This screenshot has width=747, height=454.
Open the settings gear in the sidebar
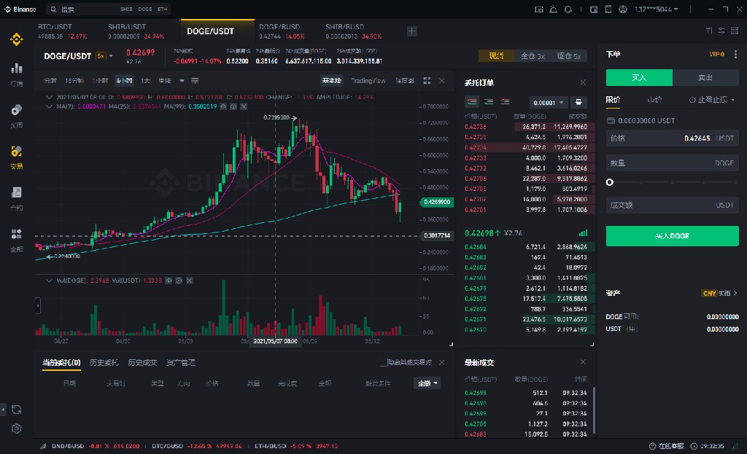[x=16, y=428]
